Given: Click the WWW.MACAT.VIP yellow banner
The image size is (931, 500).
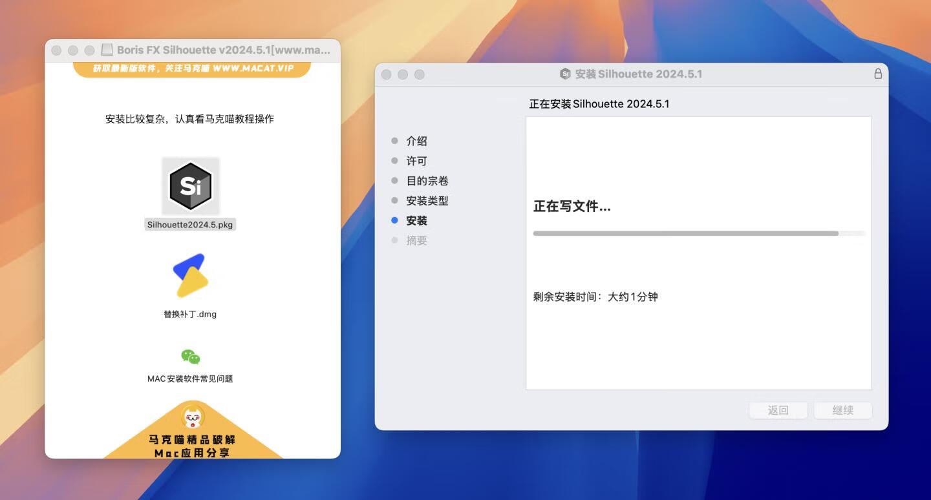Looking at the screenshot, I should point(192,69).
